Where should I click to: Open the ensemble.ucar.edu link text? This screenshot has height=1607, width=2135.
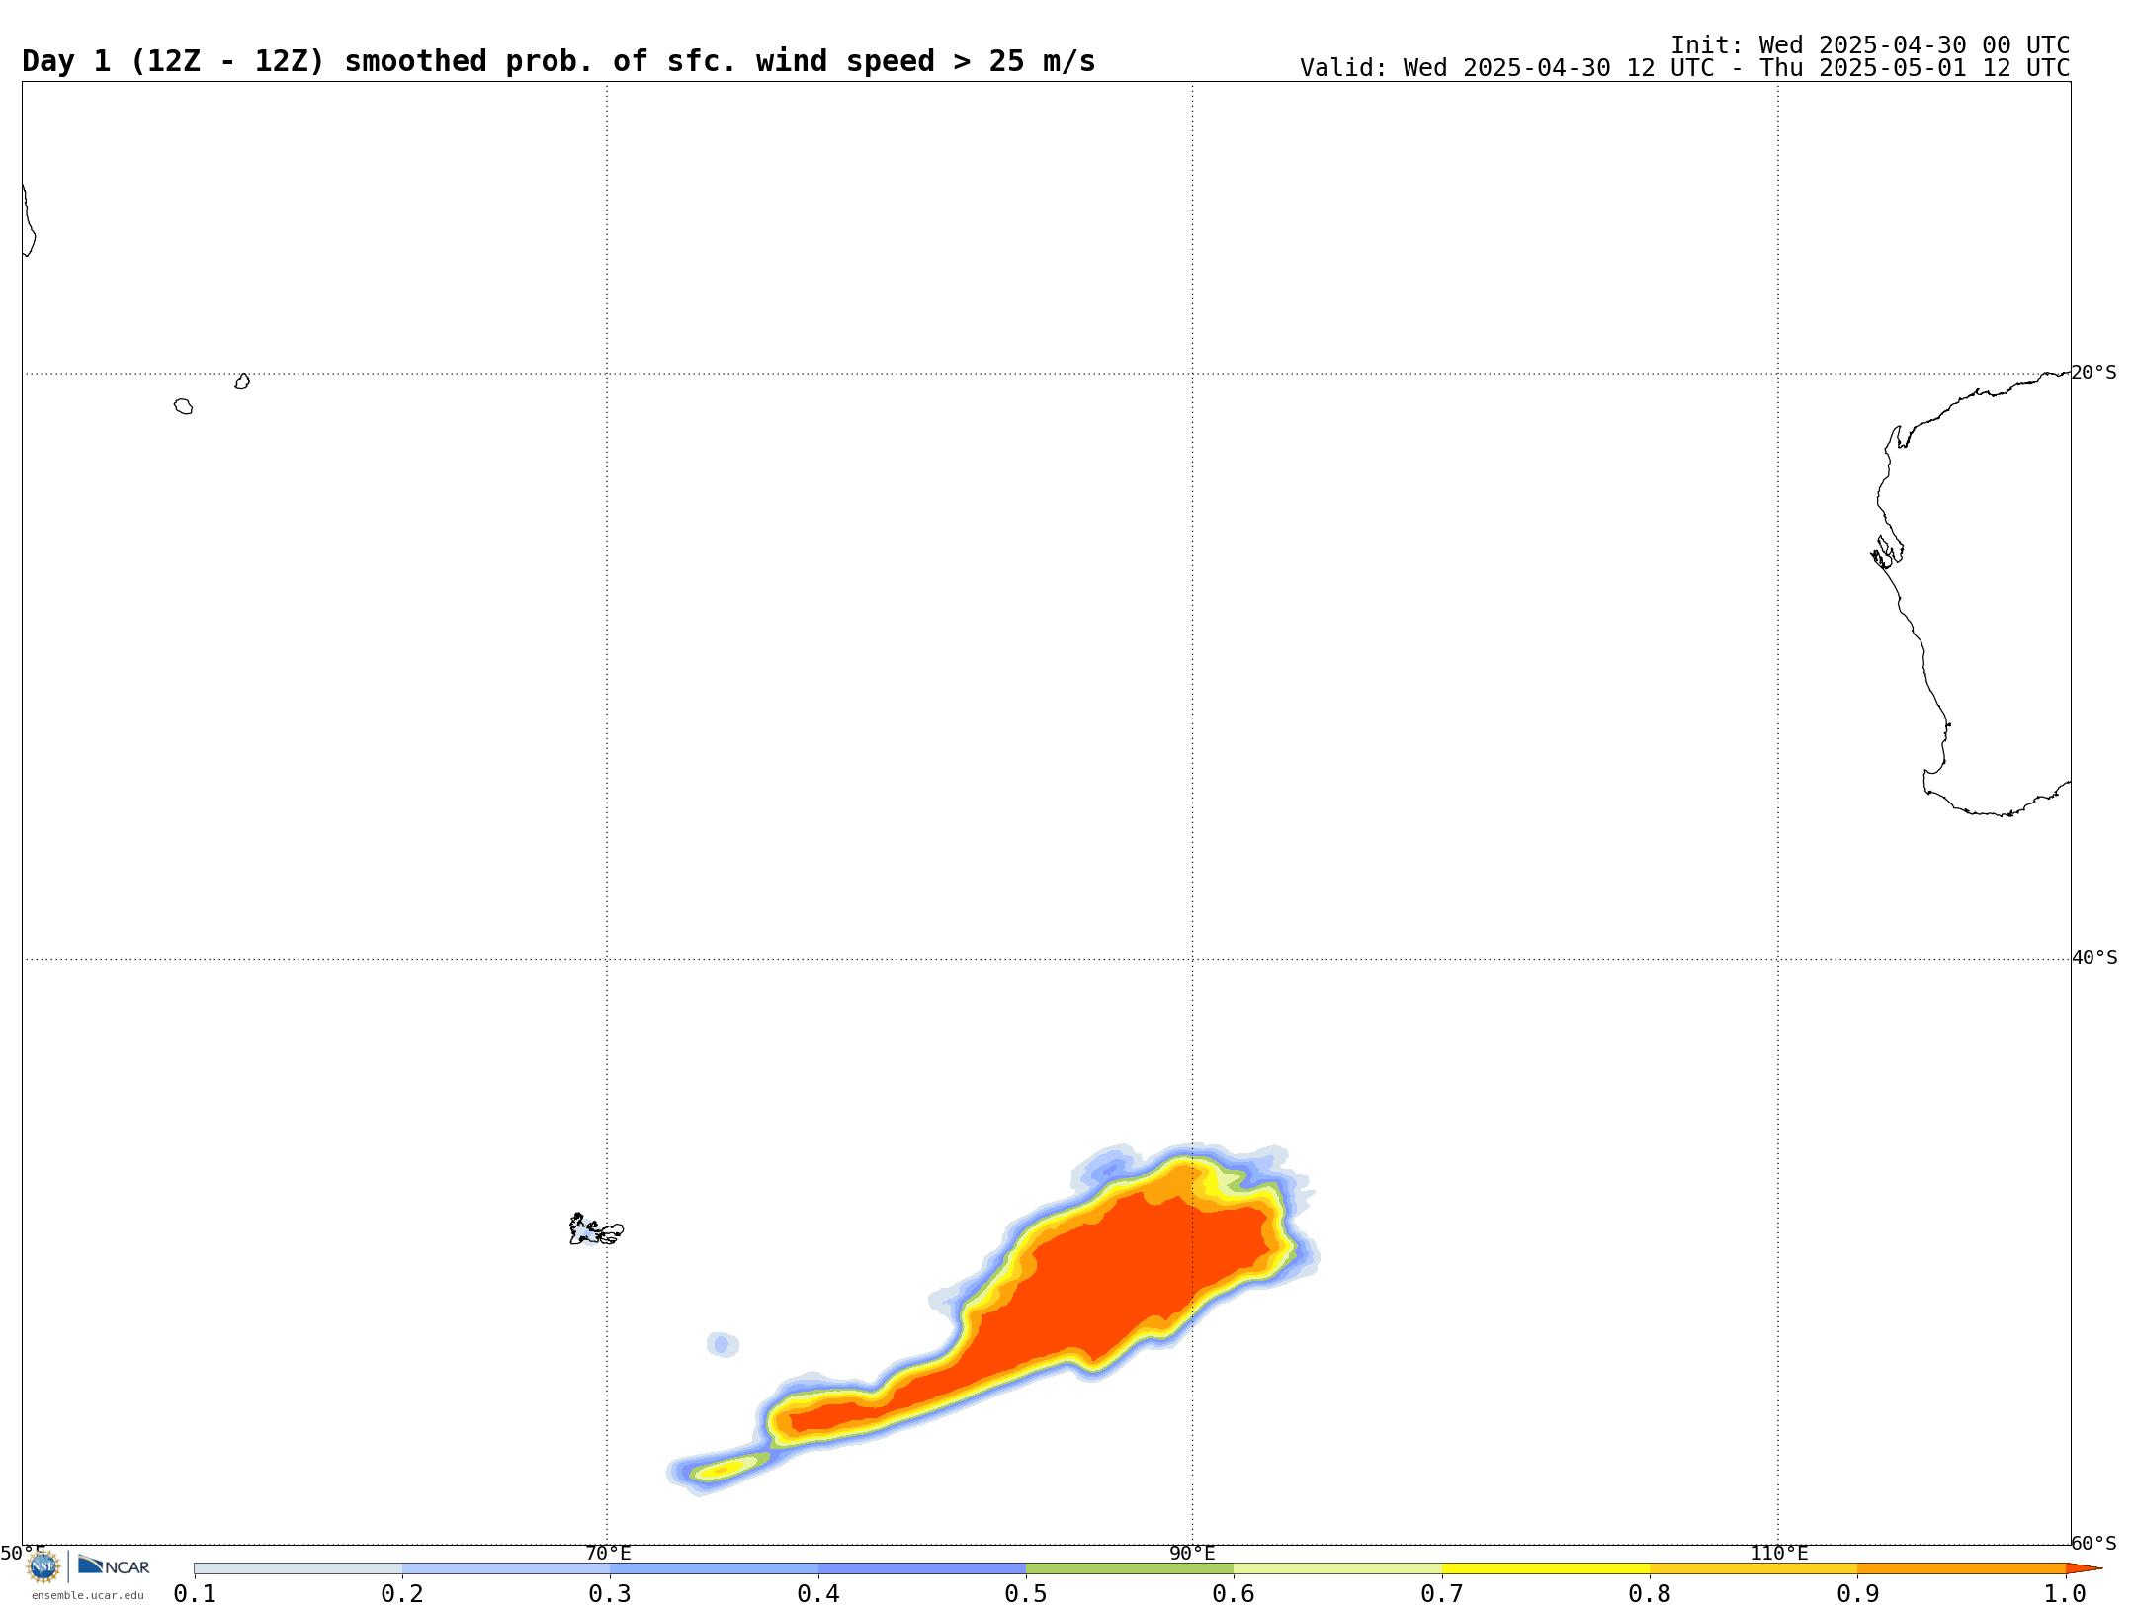point(88,1595)
